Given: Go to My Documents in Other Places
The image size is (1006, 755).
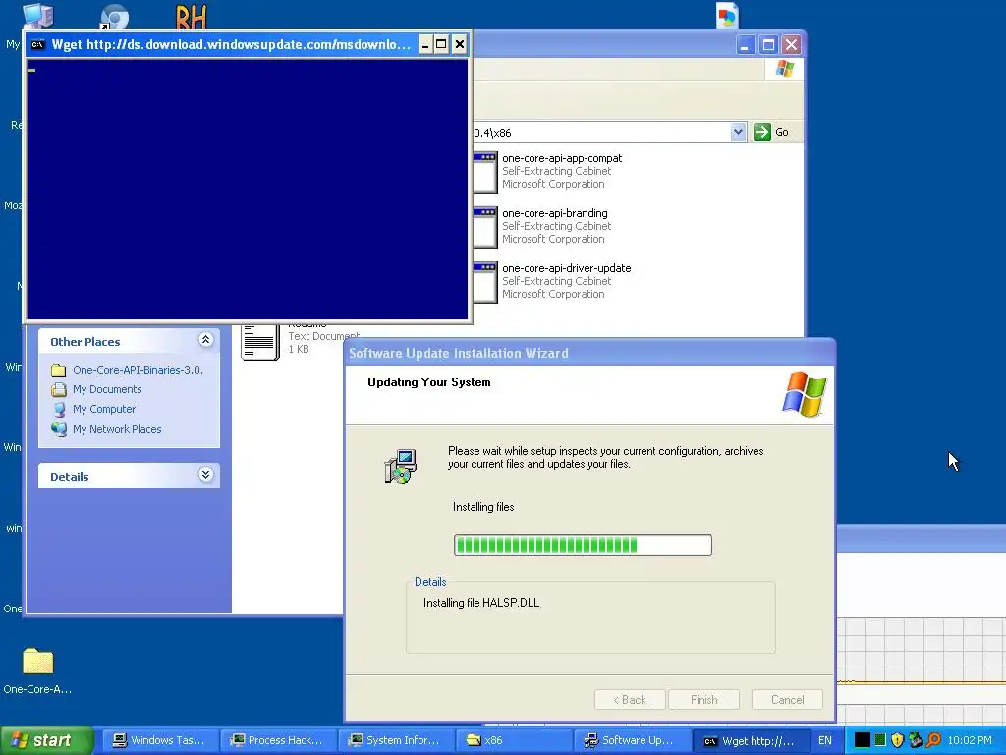Looking at the screenshot, I should (x=106, y=389).
